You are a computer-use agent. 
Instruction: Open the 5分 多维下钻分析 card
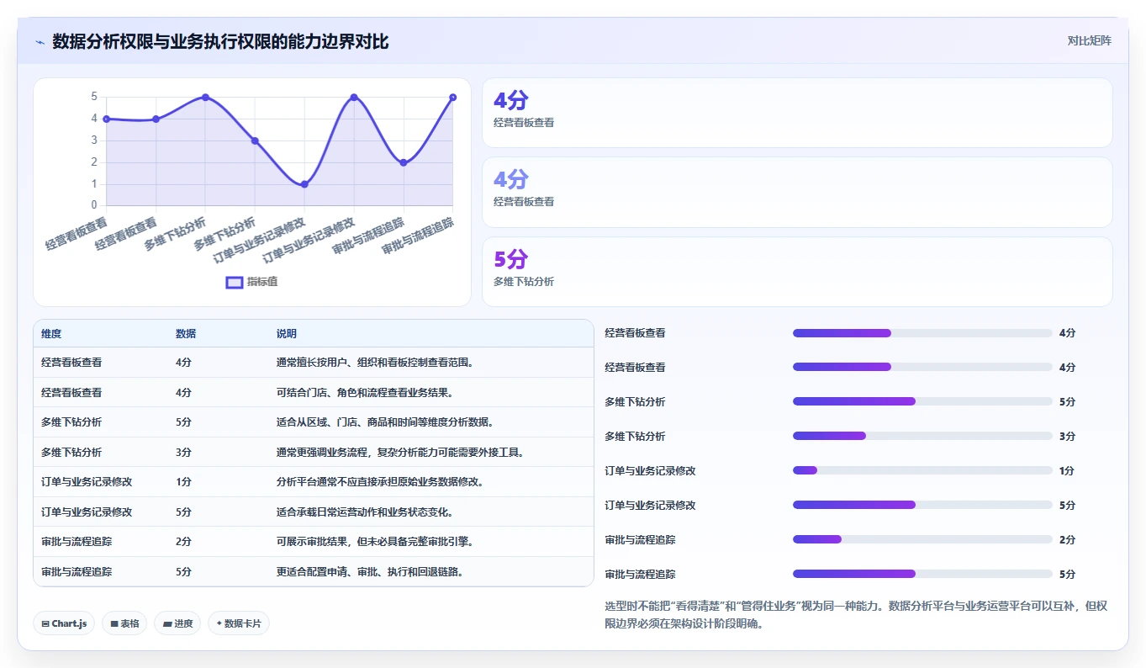click(797, 272)
